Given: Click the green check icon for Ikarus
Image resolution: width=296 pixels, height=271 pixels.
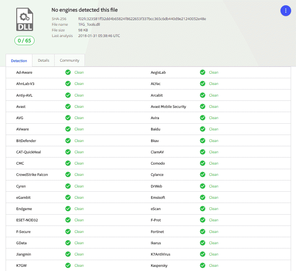Looking at the screenshot, I should click(x=203, y=243).
